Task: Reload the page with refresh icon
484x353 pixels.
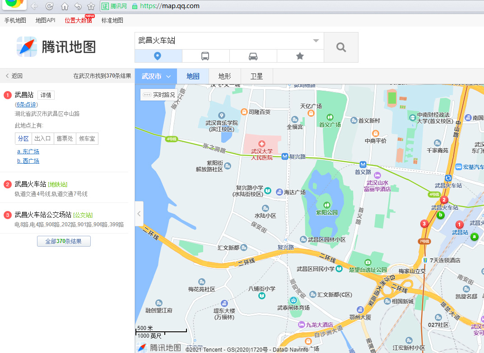Action: (x=49, y=6)
